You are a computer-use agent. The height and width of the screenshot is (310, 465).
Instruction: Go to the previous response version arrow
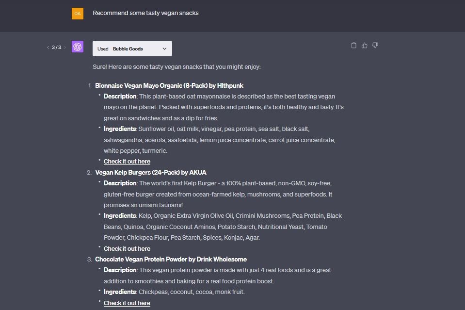coord(48,48)
